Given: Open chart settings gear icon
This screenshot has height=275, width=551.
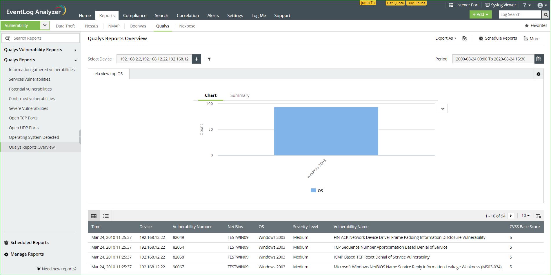Looking at the screenshot, I should point(538,74).
